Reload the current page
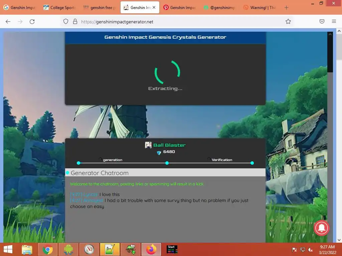This screenshot has height=256, width=342. pos(32,22)
